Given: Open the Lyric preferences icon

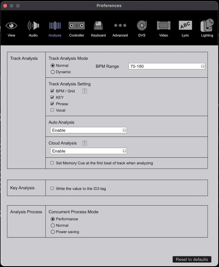Looking at the screenshot, I should 185,26.
